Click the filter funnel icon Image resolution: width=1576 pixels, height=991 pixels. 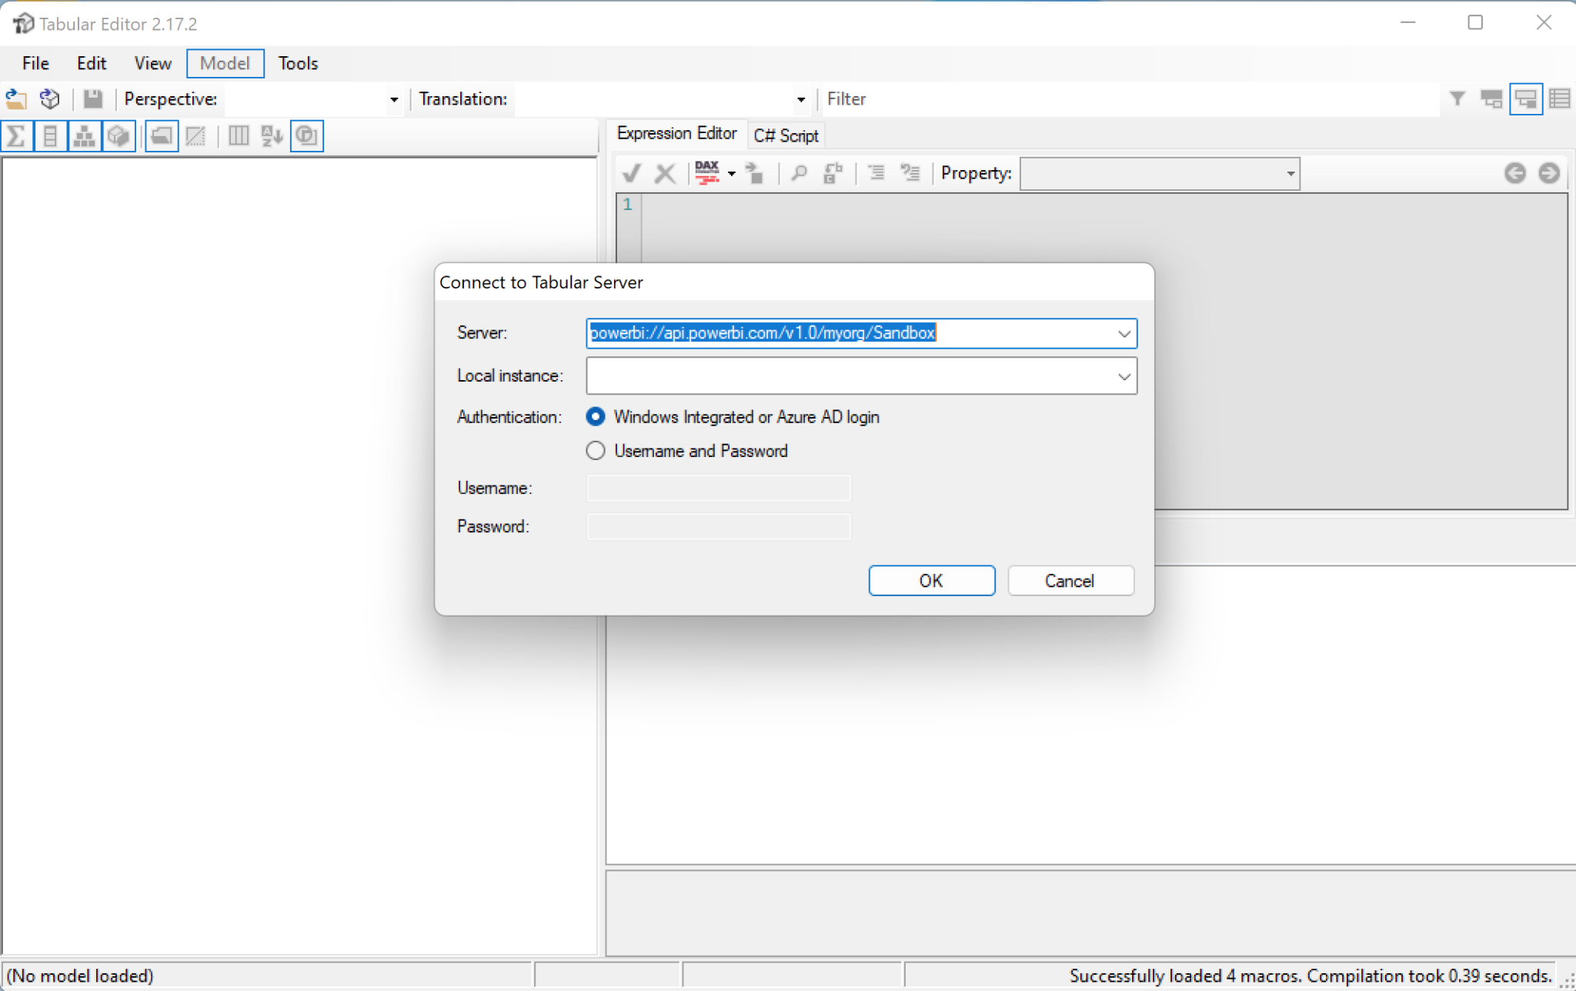click(x=1457, y=99)
